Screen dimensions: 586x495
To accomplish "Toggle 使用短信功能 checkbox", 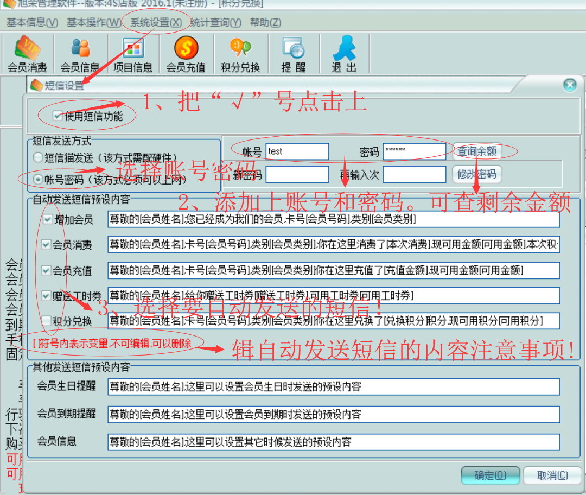I will (x=57, y=116).
